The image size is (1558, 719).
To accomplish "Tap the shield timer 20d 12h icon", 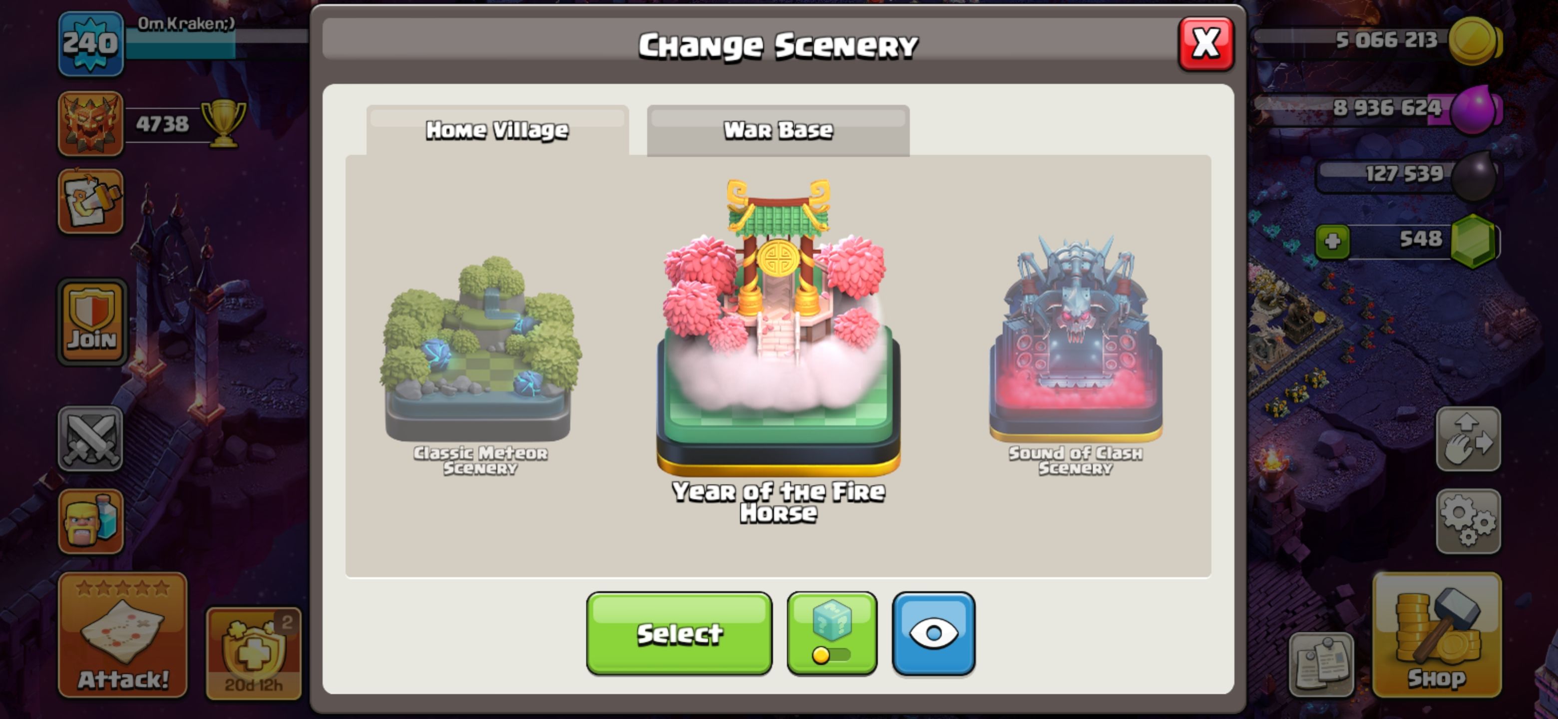I will click(253, 653).
